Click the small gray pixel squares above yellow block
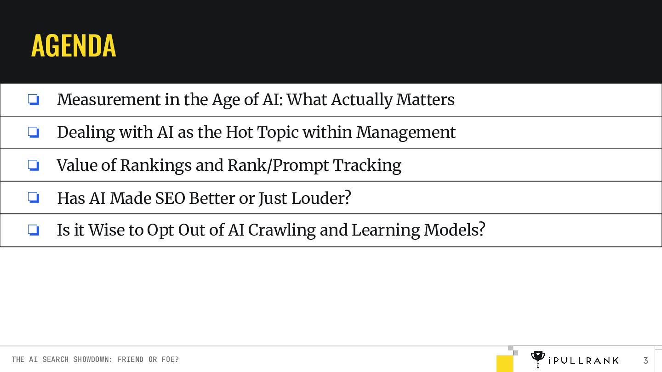Screen dimensions: 662x372 pyautogui.click(x=513, y=350)
